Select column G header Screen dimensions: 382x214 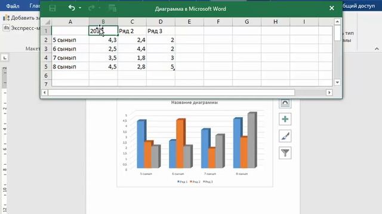tap(247, 22)
